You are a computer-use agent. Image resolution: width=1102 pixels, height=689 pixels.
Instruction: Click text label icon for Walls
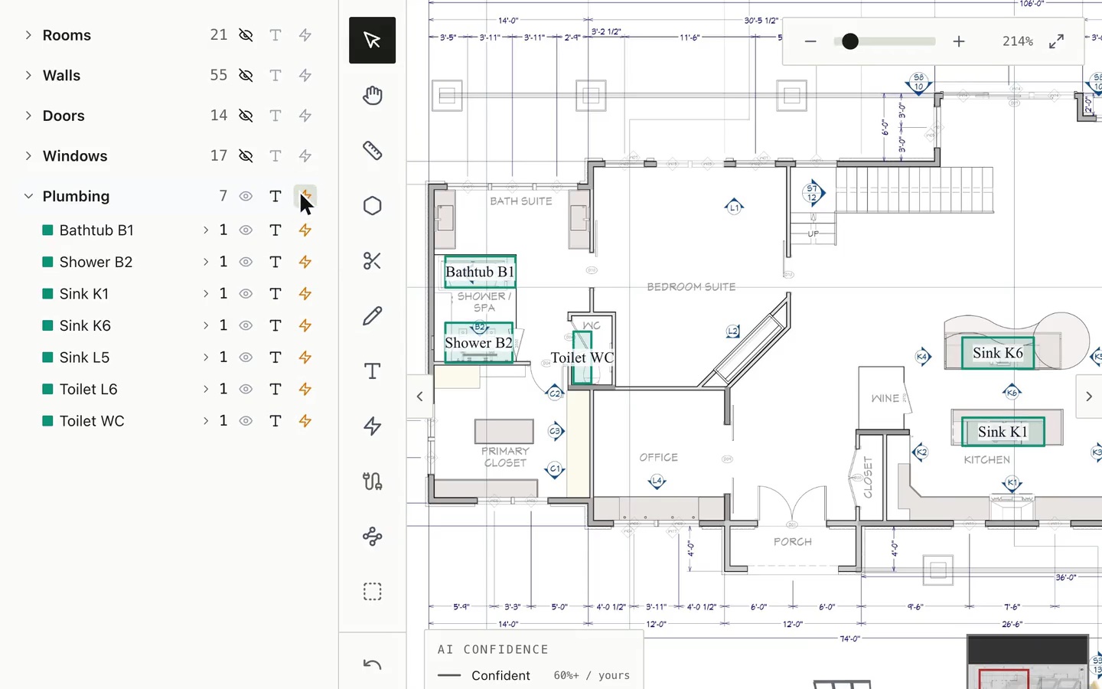coord(275,75)
